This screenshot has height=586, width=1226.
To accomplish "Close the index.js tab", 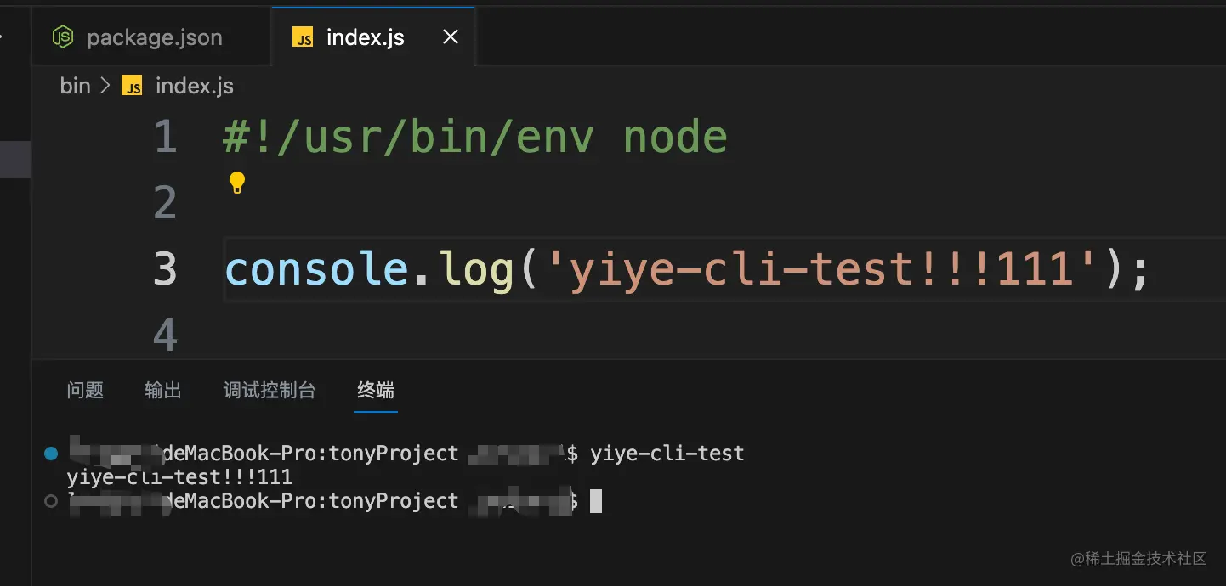I will 451,37.
